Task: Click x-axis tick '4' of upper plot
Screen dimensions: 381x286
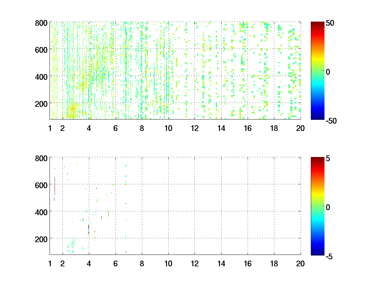Action: click(x=89, y=128)
